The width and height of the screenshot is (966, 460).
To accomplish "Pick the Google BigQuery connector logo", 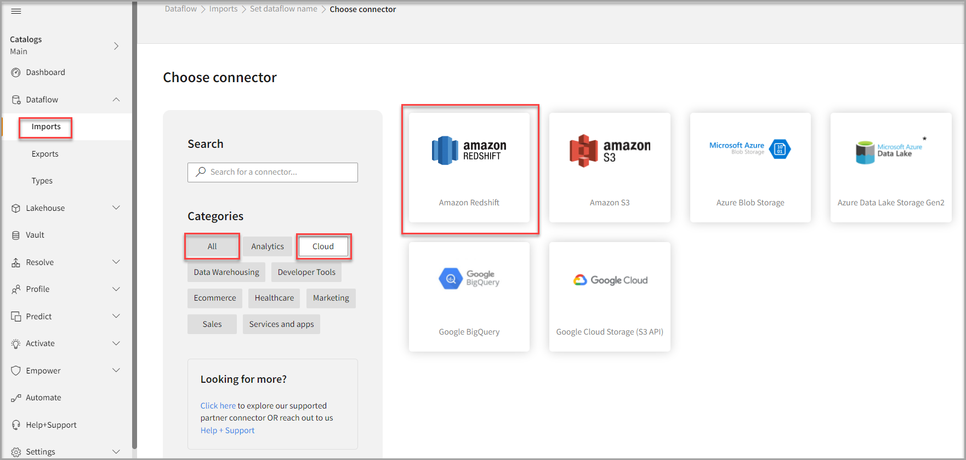I will coord(469,279).
